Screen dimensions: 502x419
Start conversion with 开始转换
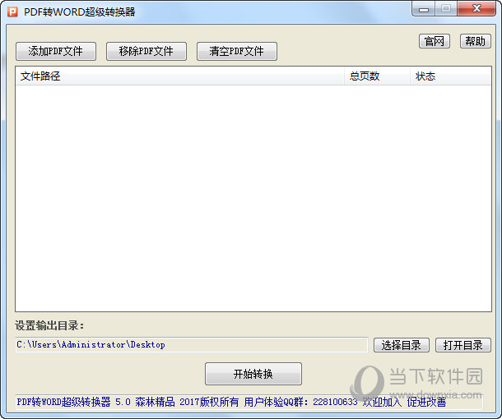click(x=253, y=374)
